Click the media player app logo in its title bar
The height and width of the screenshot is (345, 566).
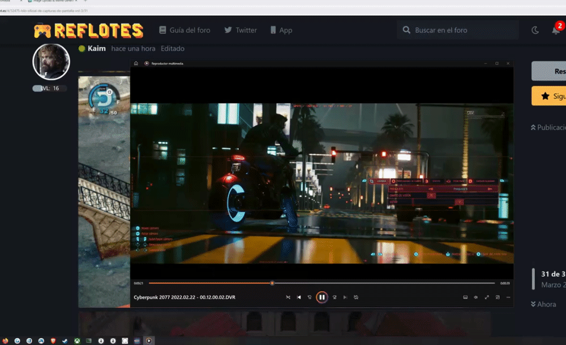[x=147, y=63]
